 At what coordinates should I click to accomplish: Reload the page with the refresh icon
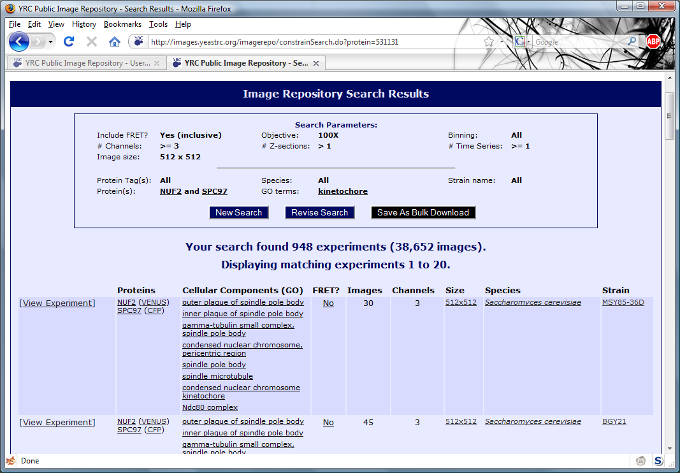(x=69, y=42)
